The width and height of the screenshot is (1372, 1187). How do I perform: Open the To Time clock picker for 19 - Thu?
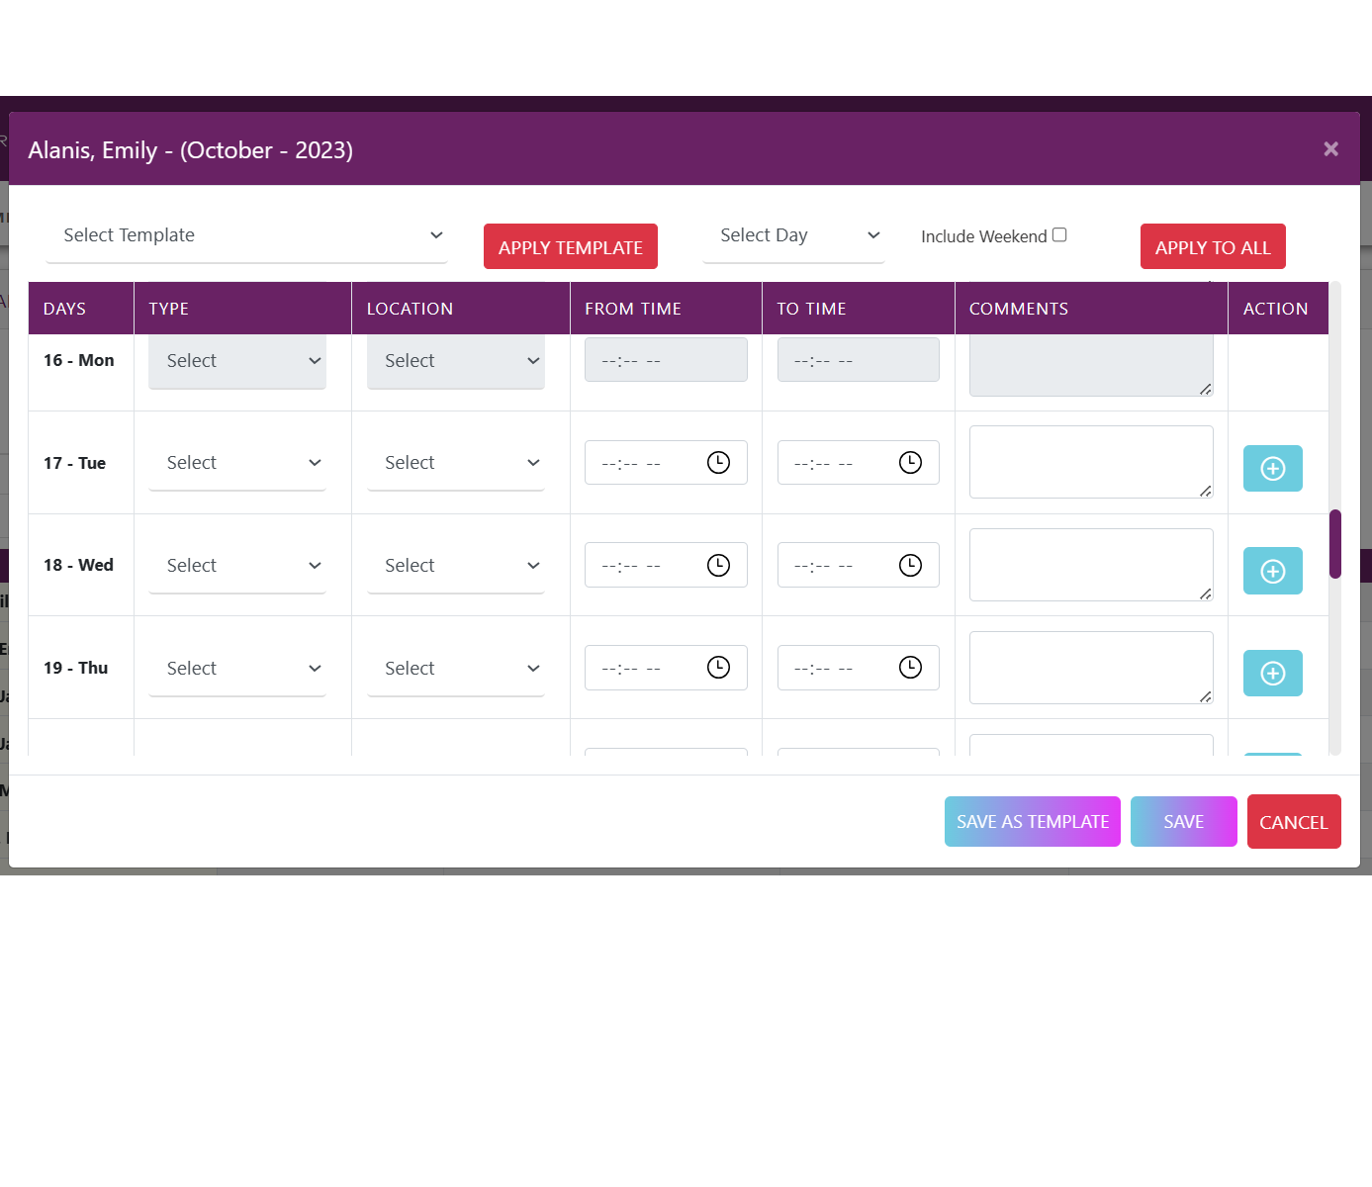tap(910, 668)
